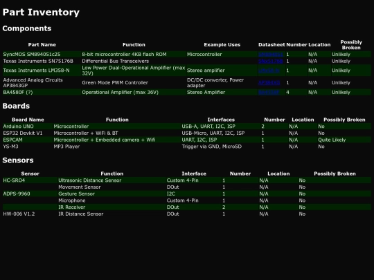This screenshot has width=374, height=280.
Task: Click the 'Example Uses' column header
Action: click(222, 45)
